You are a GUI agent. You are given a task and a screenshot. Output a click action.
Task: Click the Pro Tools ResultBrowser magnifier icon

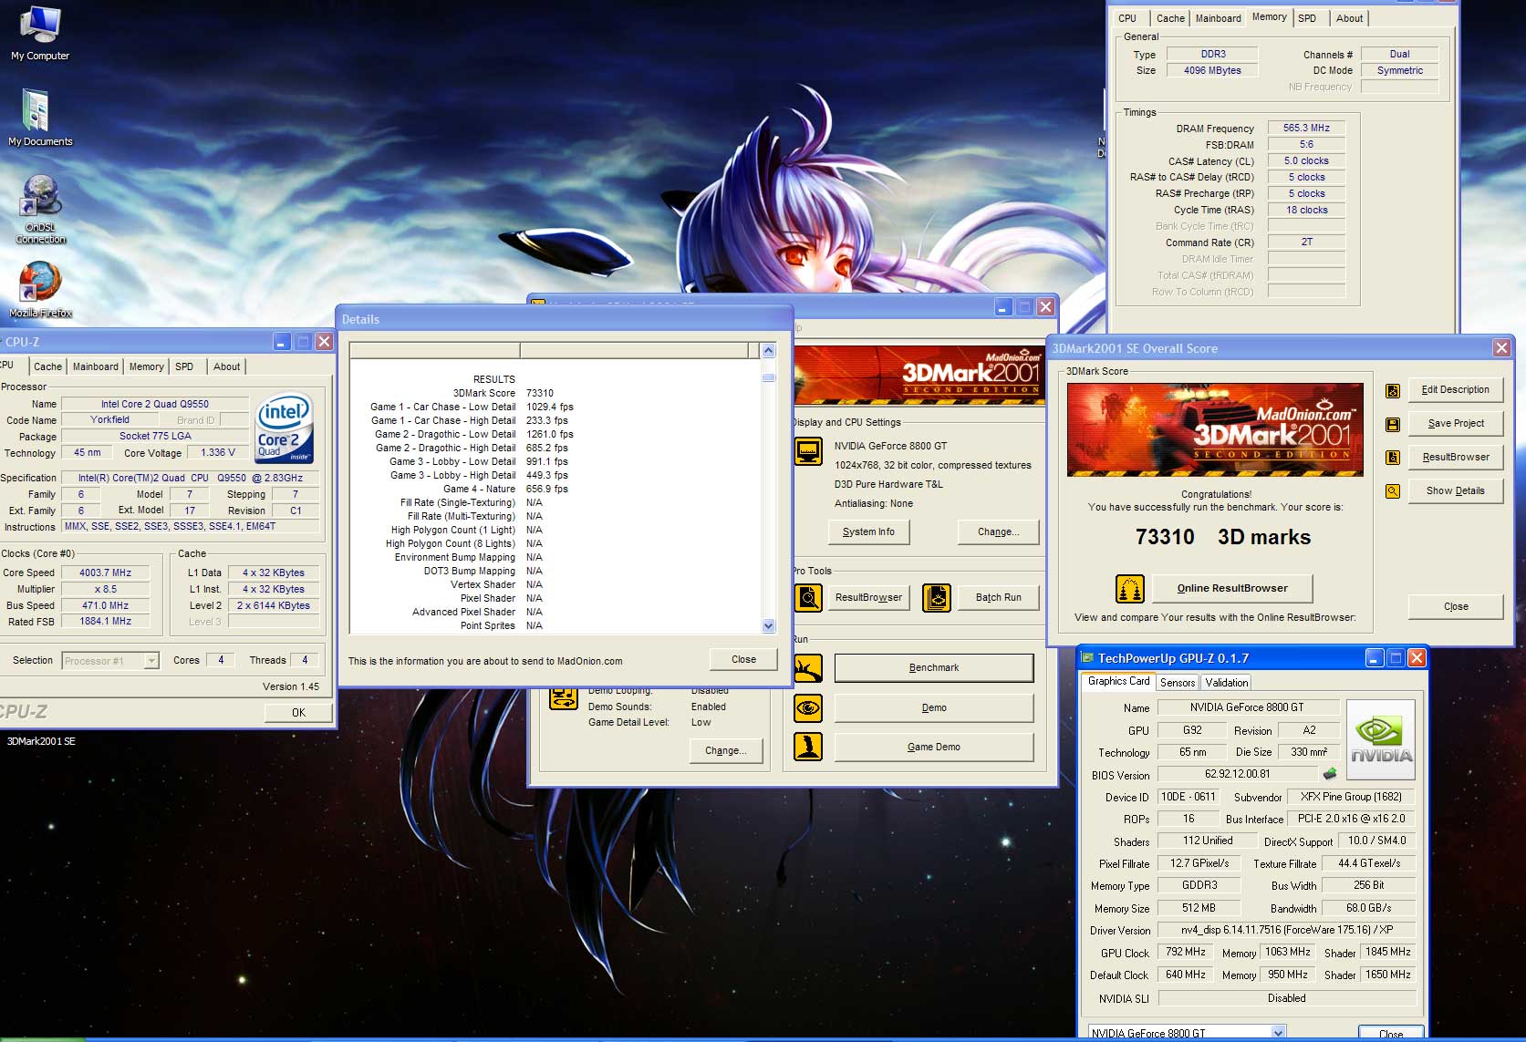tap(808, 598)
